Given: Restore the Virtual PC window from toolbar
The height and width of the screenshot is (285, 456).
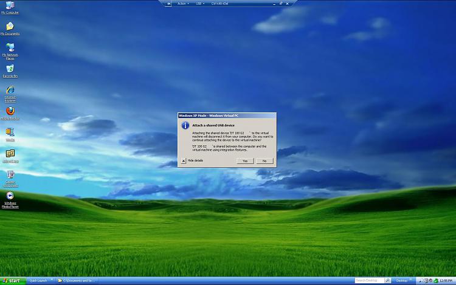Looking at the screenshot, I should point(281,4).
